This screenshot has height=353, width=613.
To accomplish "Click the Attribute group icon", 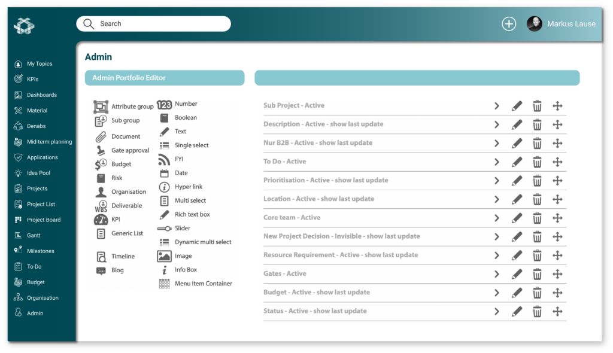I will [101, 106].
